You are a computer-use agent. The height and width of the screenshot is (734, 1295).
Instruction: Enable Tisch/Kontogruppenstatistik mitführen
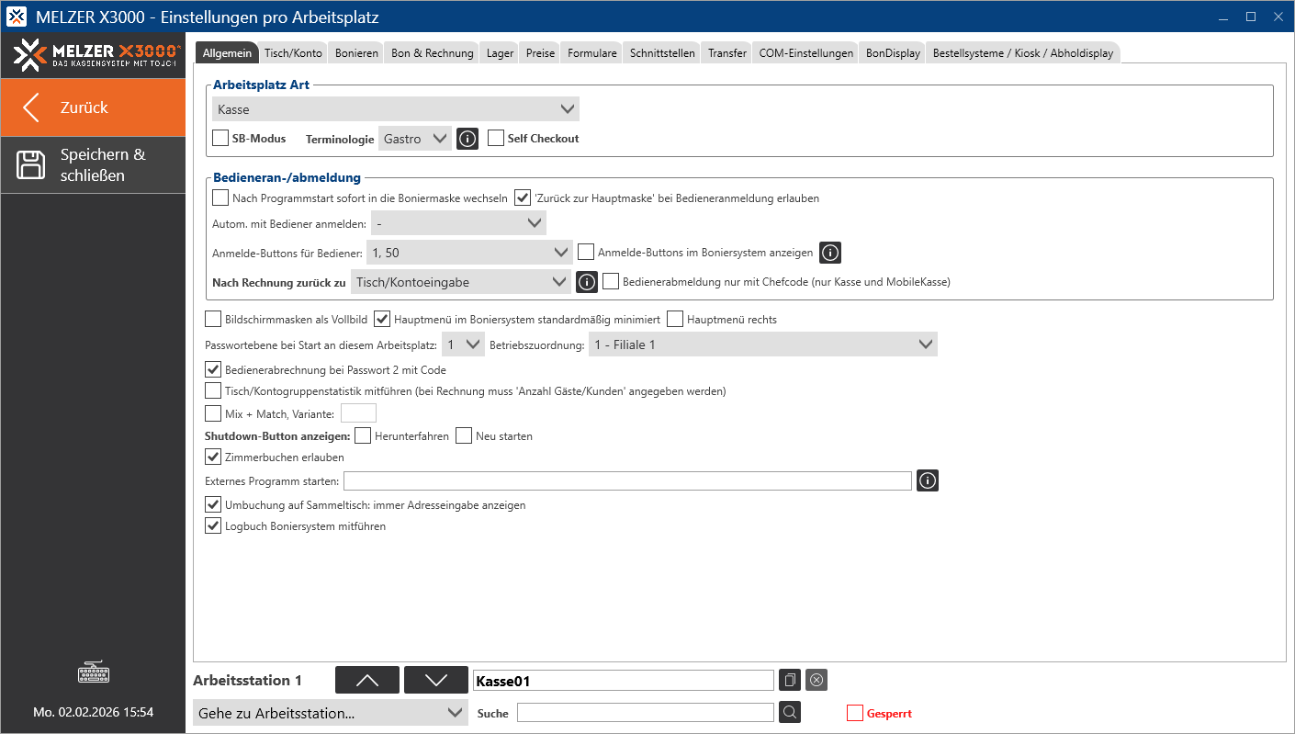213,391
